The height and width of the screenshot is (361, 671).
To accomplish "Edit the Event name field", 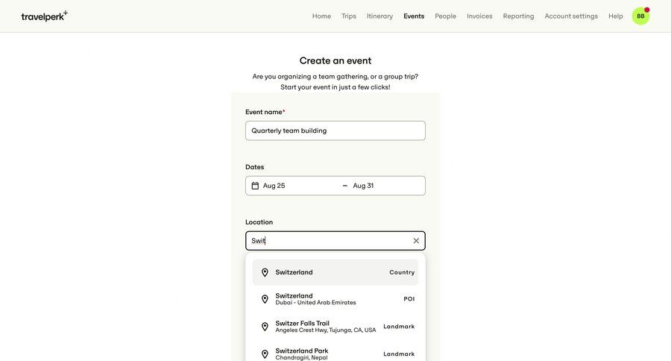I will (335, 131).
